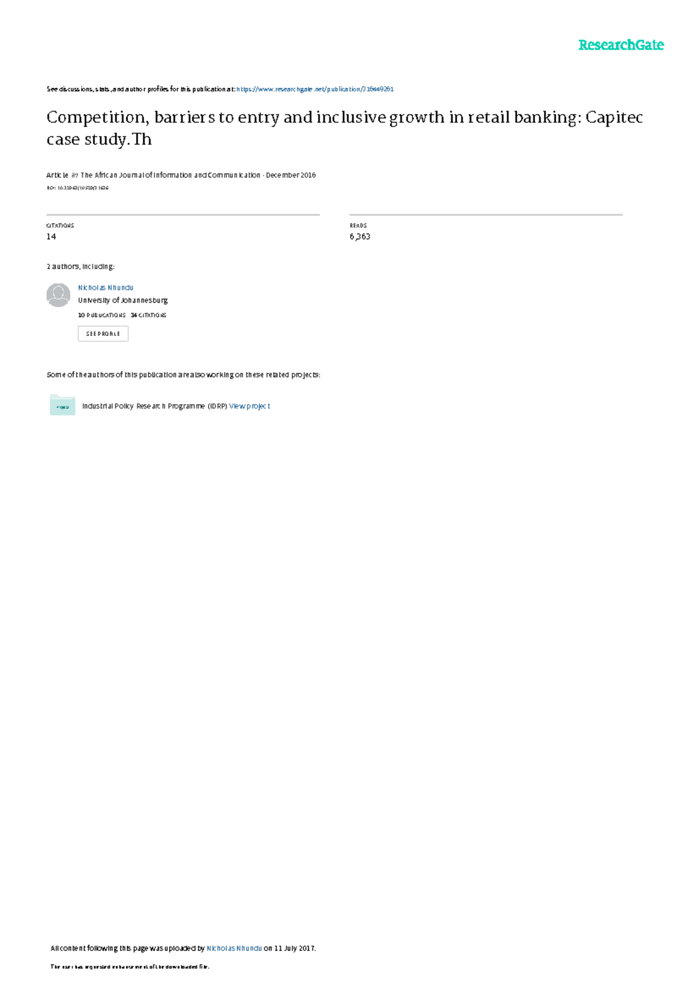Click the 10 Publications stat
Image resolution: width=699 pixels, height=988 pixels.
point(102,315)
